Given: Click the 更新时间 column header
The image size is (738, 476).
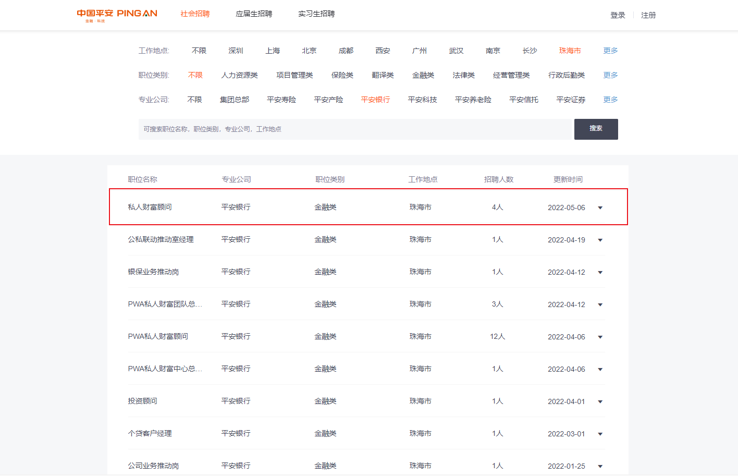Looking at the screenshot, I should [568, 179].
